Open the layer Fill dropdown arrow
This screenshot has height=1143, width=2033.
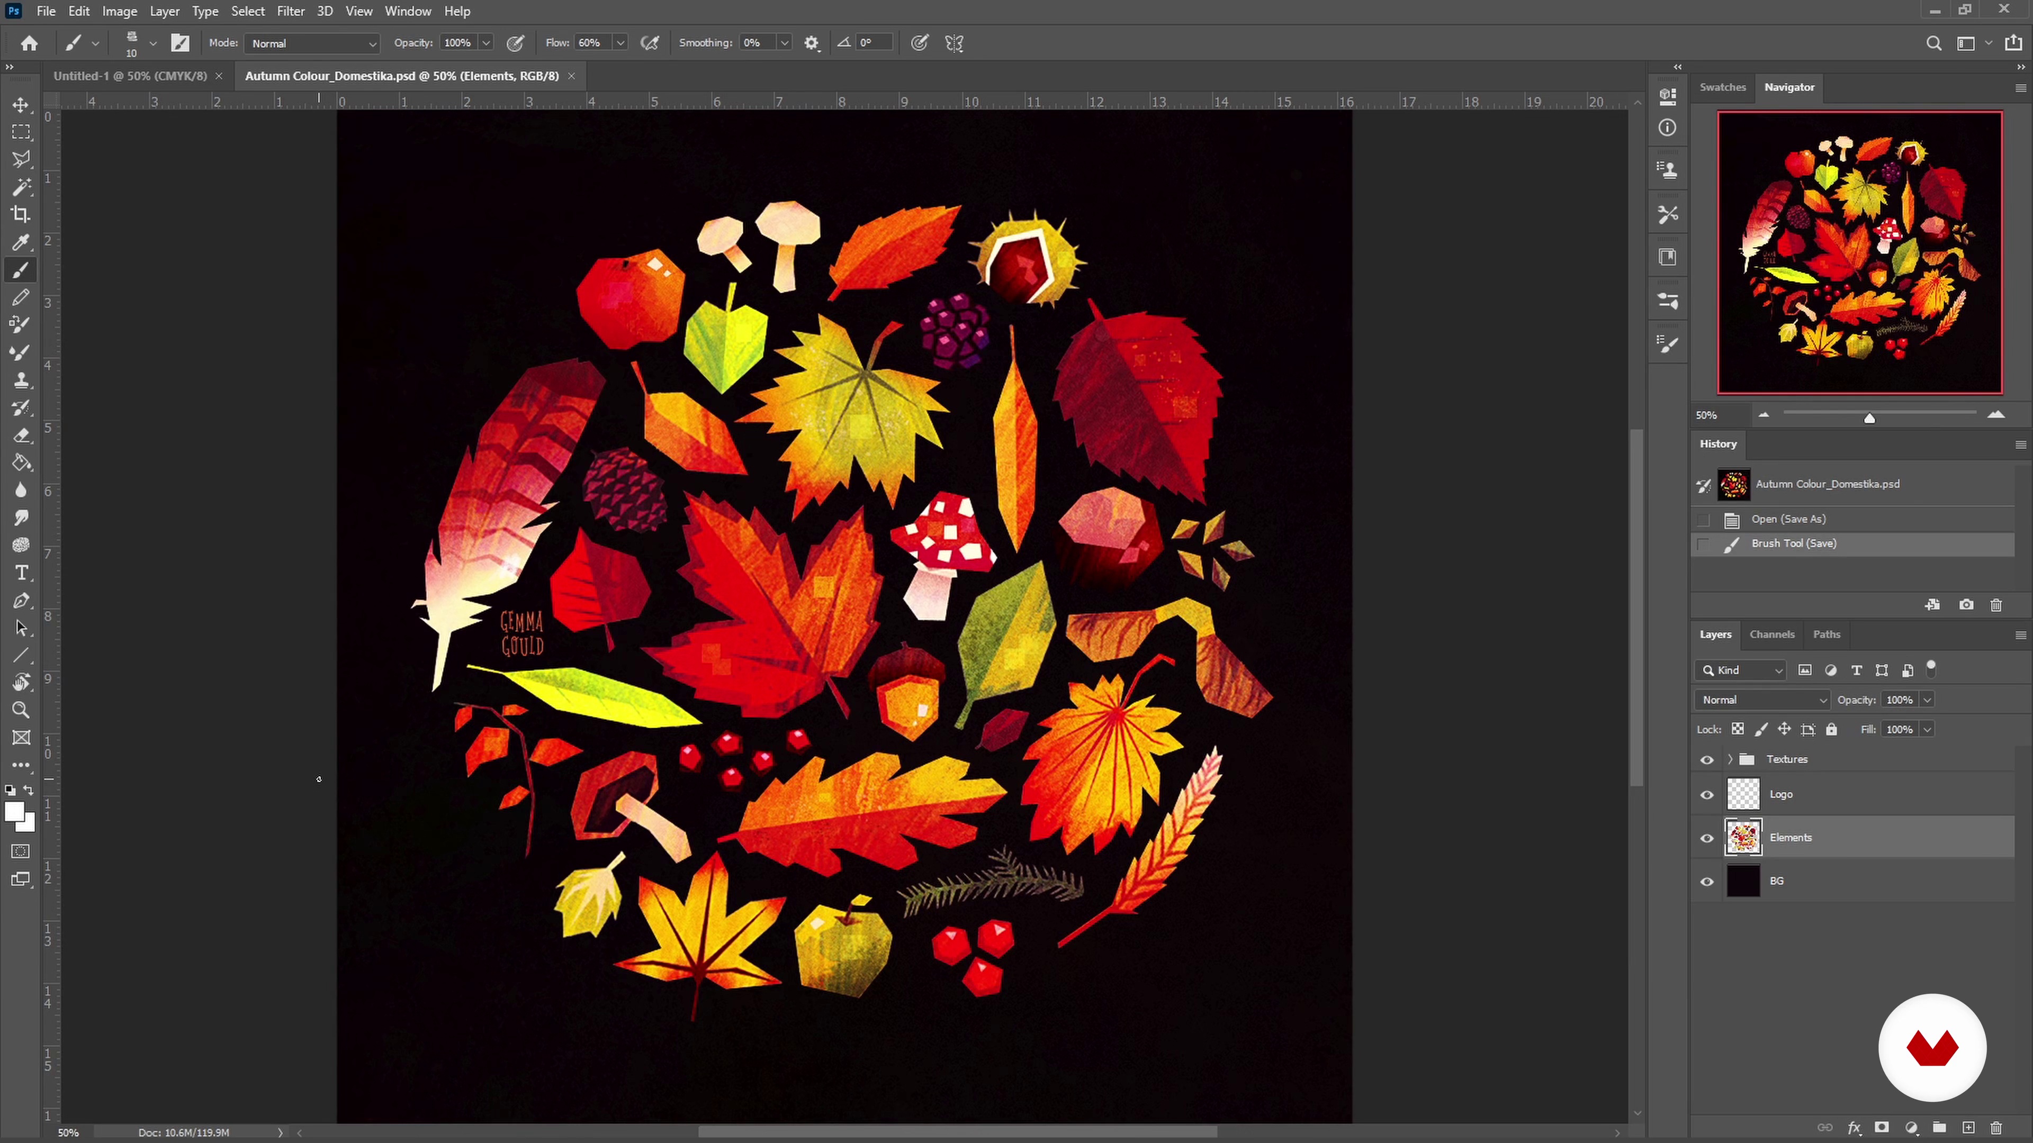1927,730
